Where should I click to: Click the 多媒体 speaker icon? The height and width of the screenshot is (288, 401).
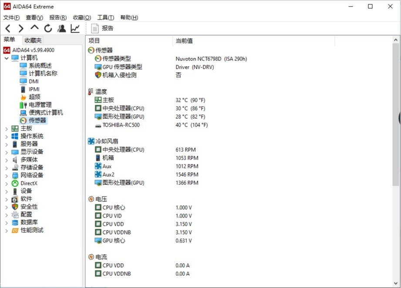click(x=15, y=160)
